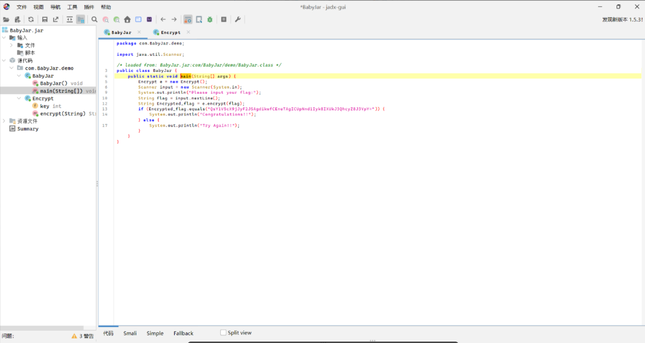This screenshot has width=645, height=343.
Task: Go to main activity home icon
Action: pyautogui.click(x=127, y=19)
